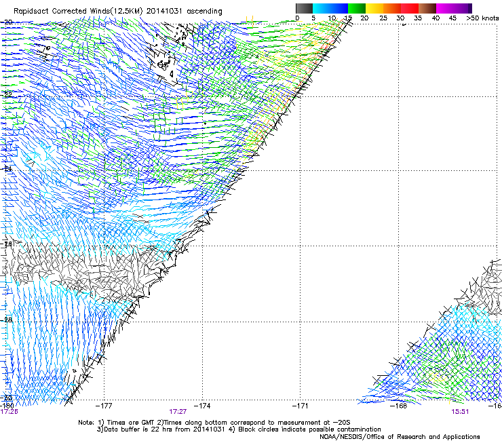This screenshot has height=441, width=502.
Task: Click the '40' knots legend number
Action: coord(436,18)
